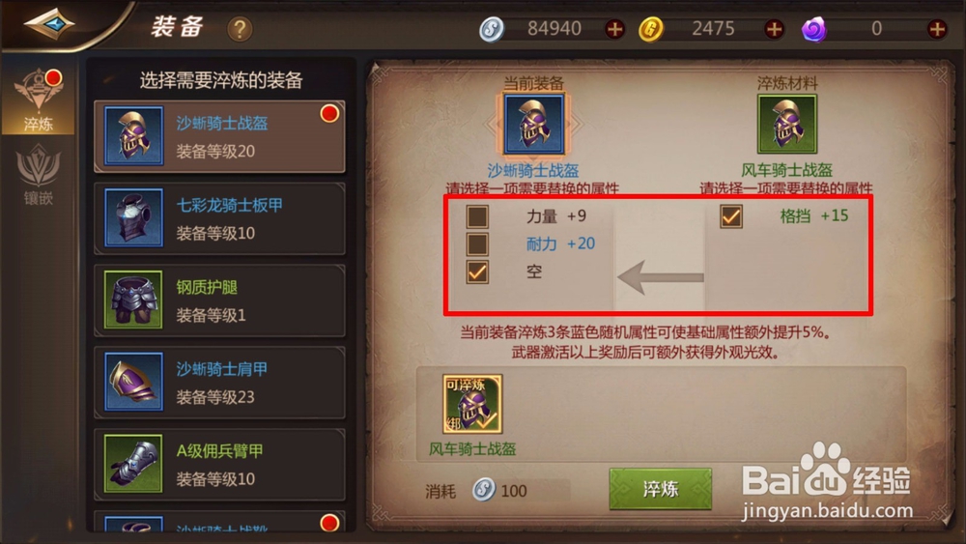Viewport: 966px width, 544px height.
Task: Toggle the 格挡 +15 checkbox
Action: point(730,216)
